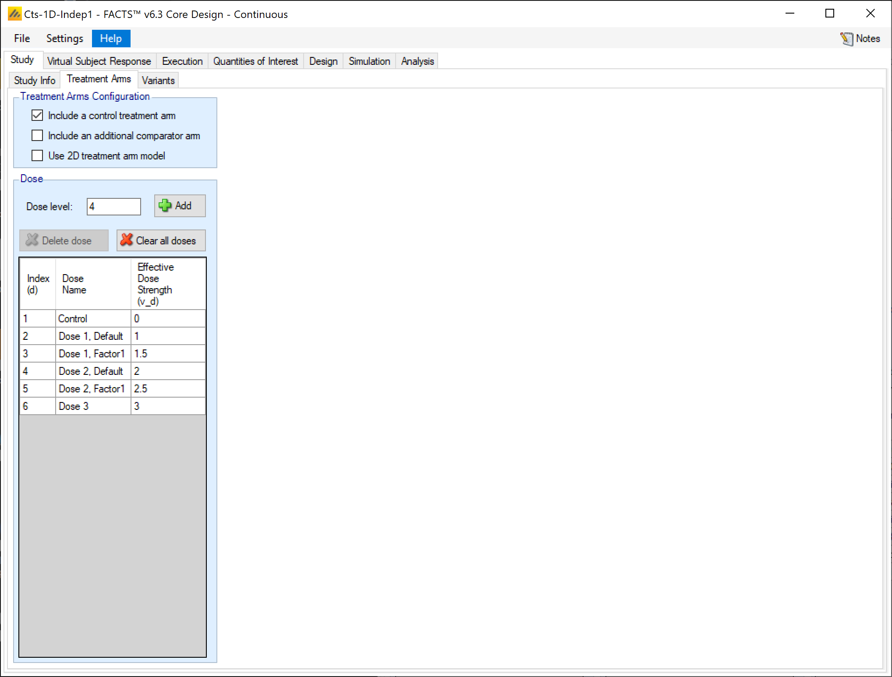Open the Help menu
This screenshot has width=892, height=677.
(111, 39)
